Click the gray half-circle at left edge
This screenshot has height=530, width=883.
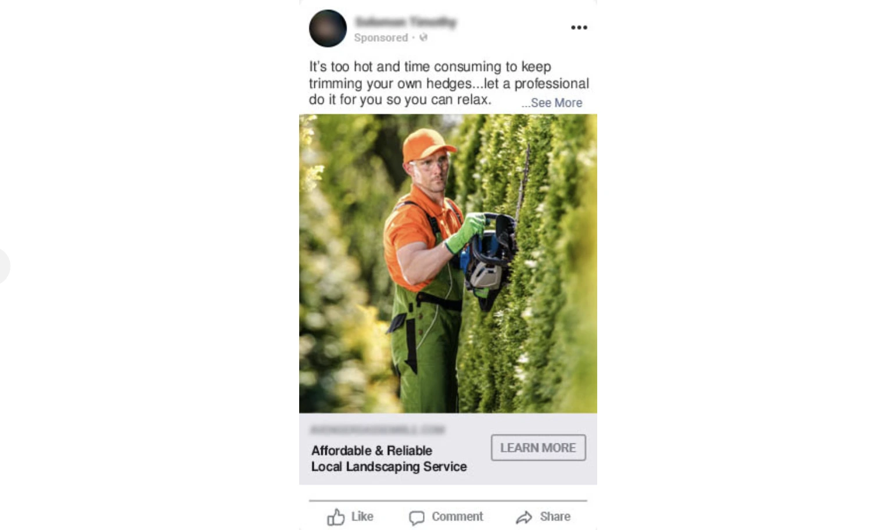(5, 266)
